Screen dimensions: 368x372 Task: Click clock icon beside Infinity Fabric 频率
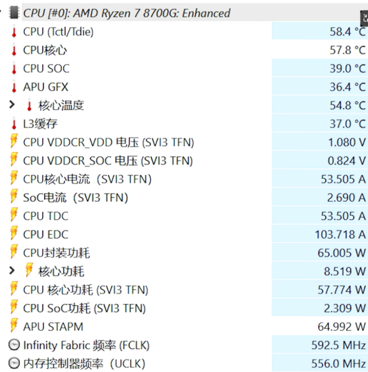pyautogui.click(x=14, y=345)
